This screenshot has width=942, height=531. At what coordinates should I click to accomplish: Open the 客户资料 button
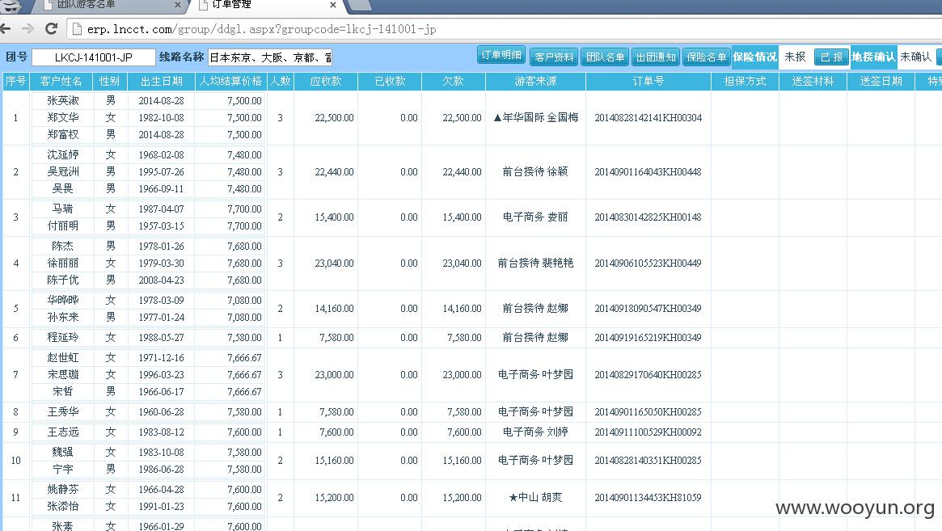pos(553,57)
